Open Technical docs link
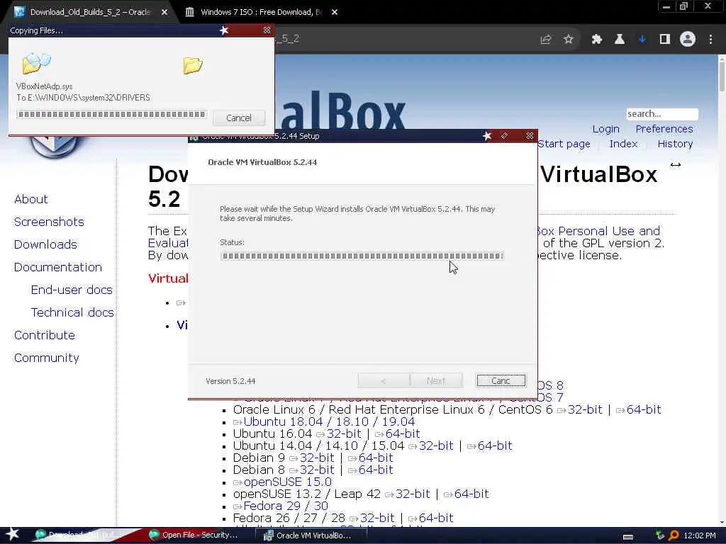 click(72, 312)
